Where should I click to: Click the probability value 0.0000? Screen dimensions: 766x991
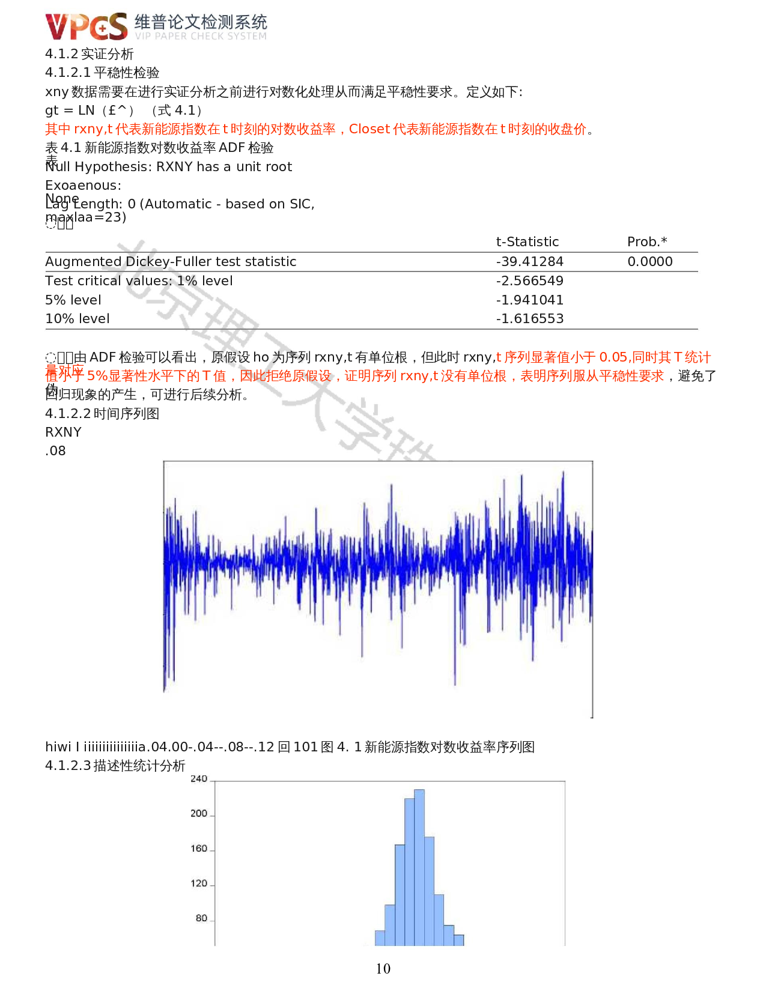[x=650, y=262]
